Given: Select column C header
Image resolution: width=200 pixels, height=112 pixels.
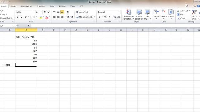Looking at the screenshot, I should tap(26, 30).
